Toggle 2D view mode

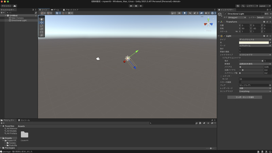tap(179, 13)
